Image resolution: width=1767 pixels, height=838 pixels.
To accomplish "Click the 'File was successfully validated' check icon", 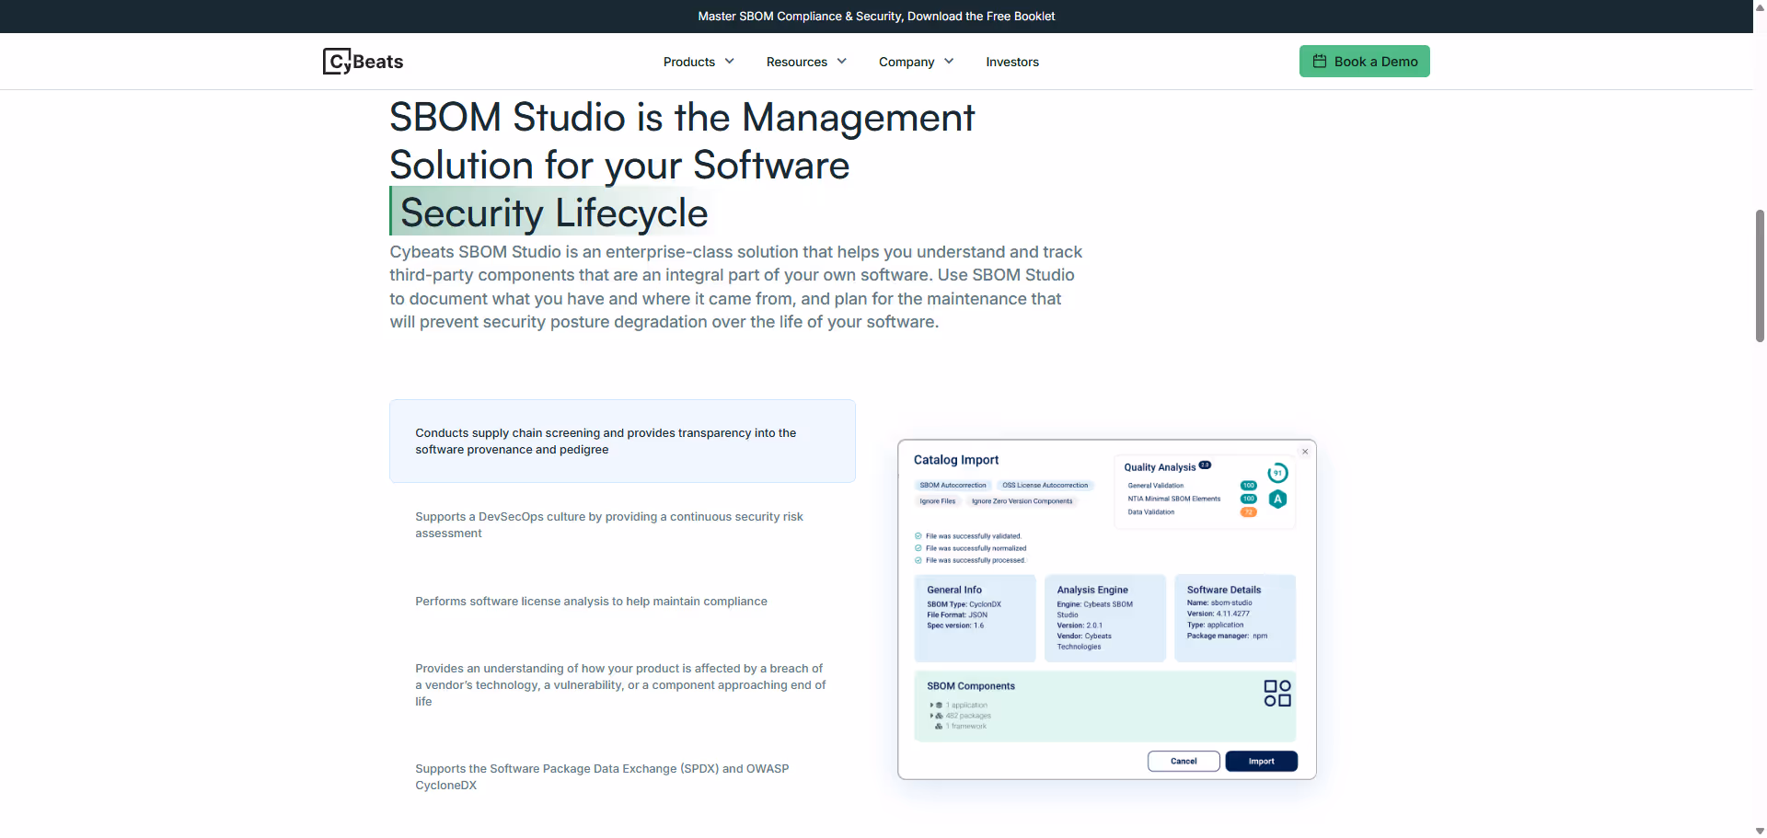I will click(918, 535).
